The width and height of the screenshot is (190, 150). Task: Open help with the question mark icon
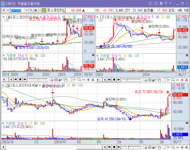click(170, 4)
